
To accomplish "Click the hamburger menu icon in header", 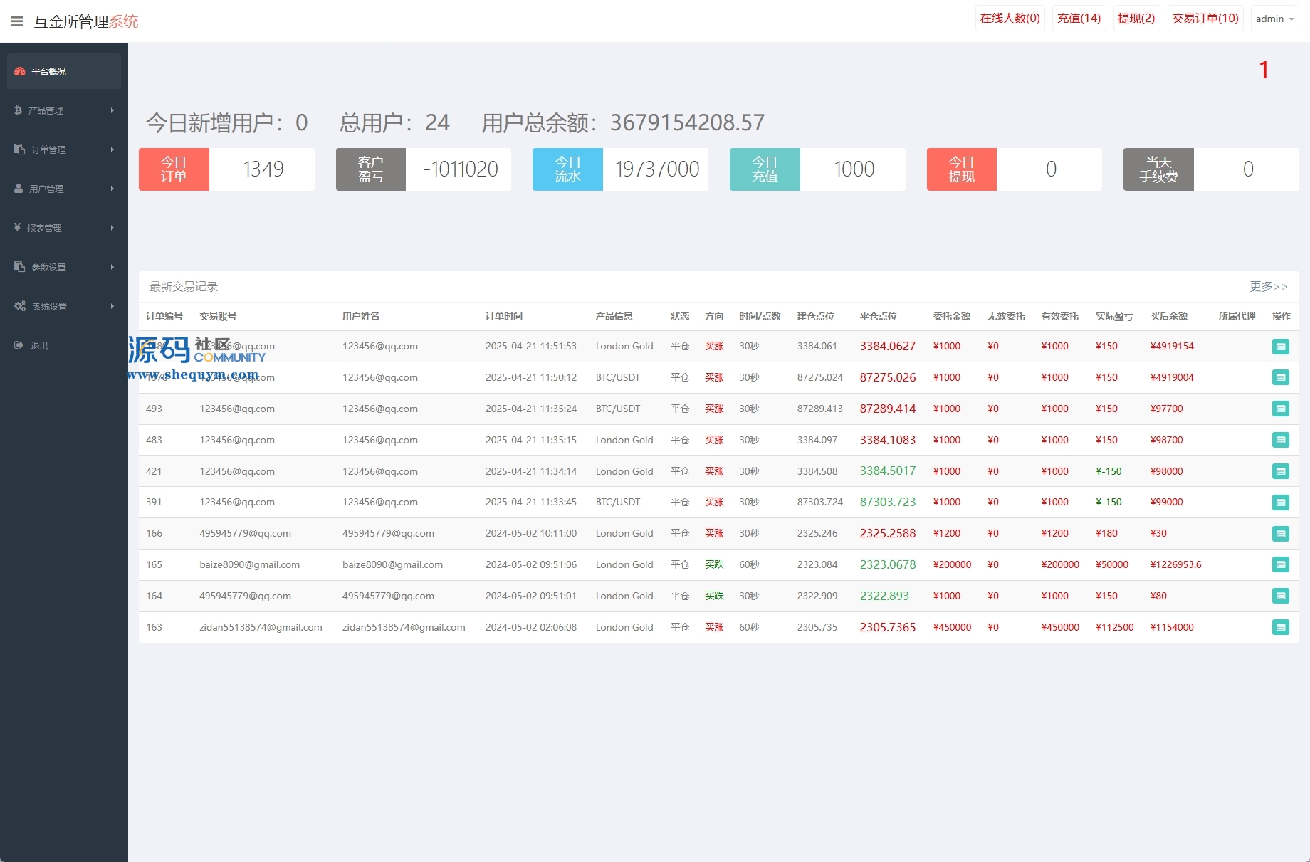I will pyautogui.click(x=17, y=21).
